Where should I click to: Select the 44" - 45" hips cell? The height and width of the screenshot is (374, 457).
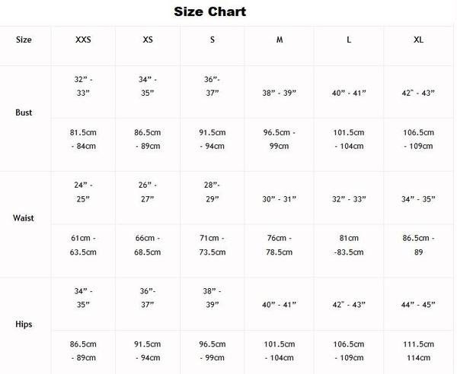coord(418,305)
